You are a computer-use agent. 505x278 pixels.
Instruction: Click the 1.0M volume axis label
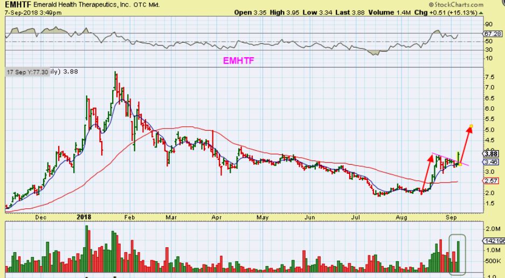pyautogui.click(x=493, y=250)
